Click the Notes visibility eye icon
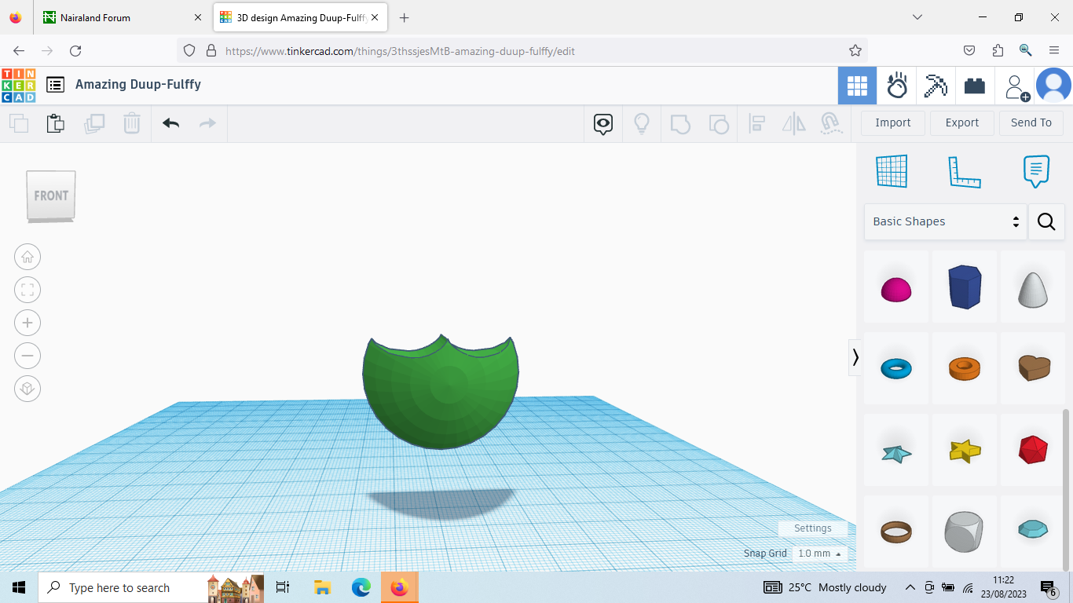 pyautogui.click(x=603, y=124)
